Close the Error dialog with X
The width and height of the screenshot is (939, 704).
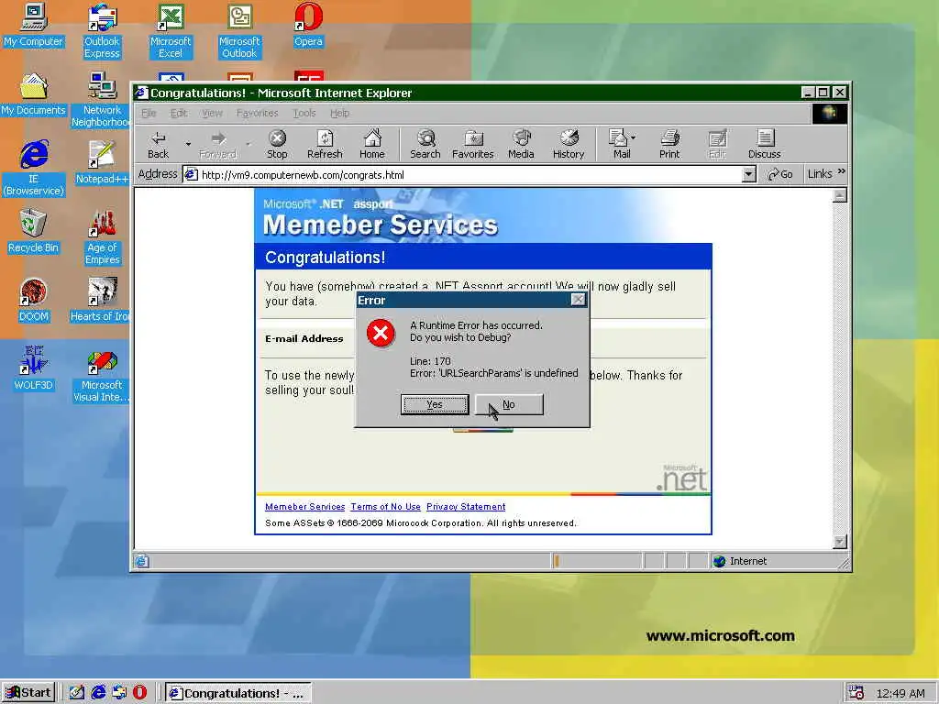(578, 300)
